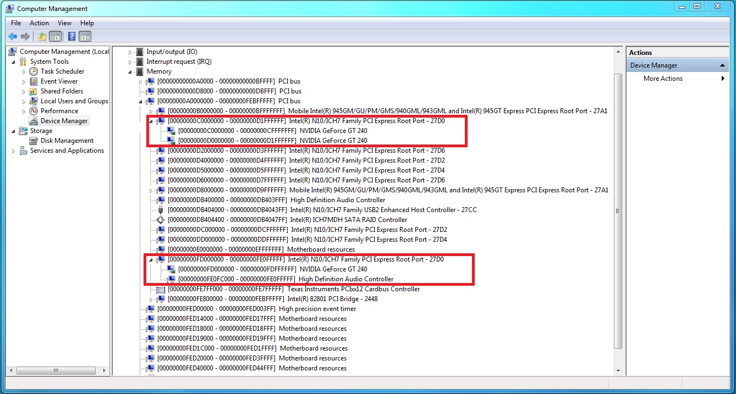Select NVIDIA GeForce GT 240 row 00000000D0000000
The height and width of the screenshot is (394, 736).
tap(273, 141)
